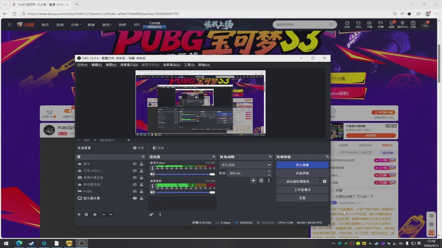
Task: Open preview scaling dropdown arrow
Action: coord(128,140)
